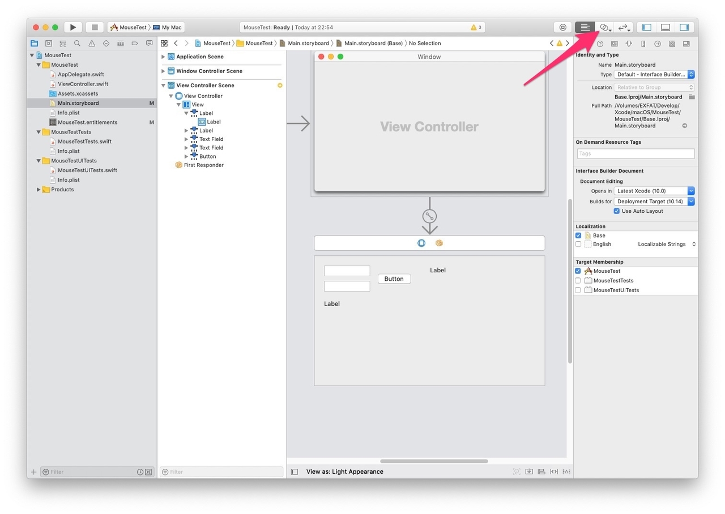Click the Stop button in the toolbar

pos(95,27)
